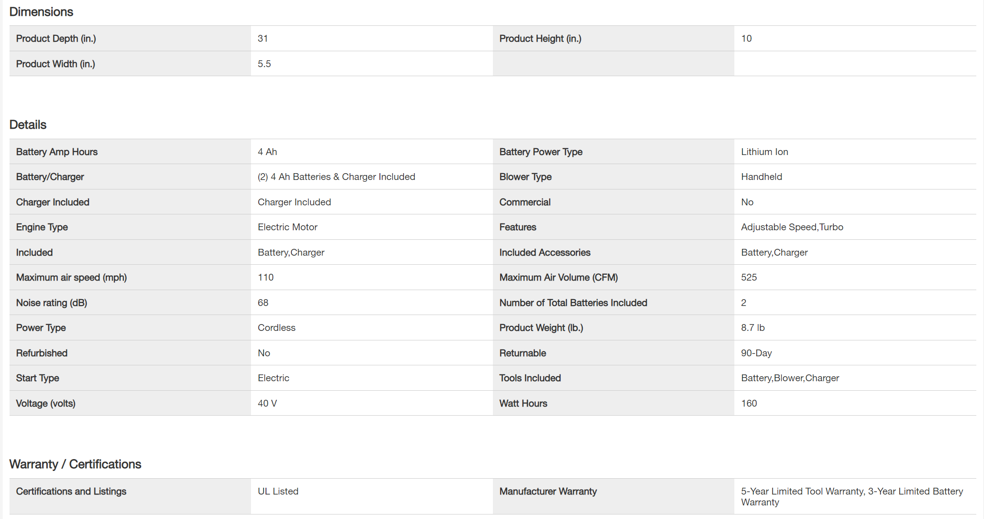Click the Details section heading
984x519 pixels.
(x=28, y=125)
